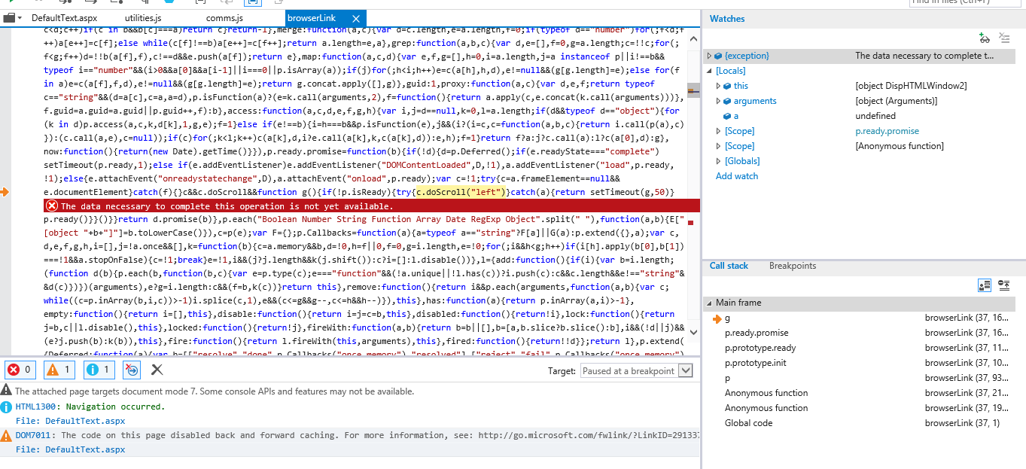Expand [Scope] p.ready.promise row
The height and width of the screenshot is (469, 1026).
coord(718,131)
